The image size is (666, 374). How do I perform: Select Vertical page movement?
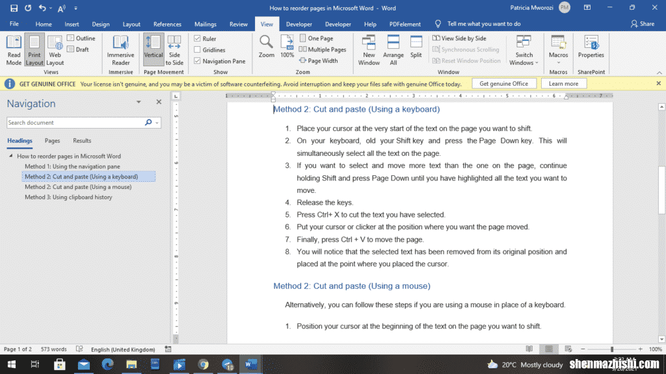coord(153,50)
